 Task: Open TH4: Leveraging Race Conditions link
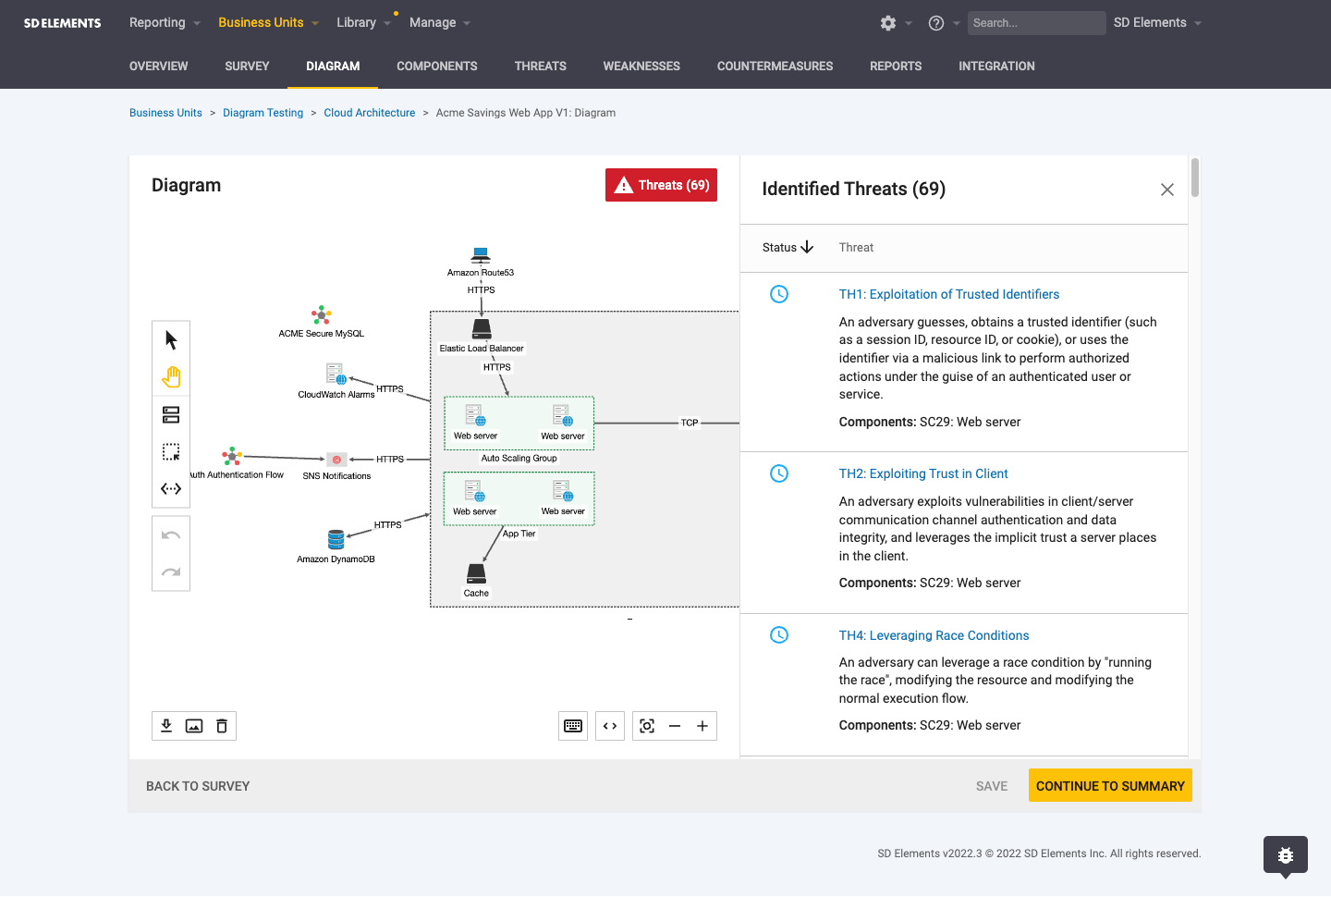[x=934, y=635]
